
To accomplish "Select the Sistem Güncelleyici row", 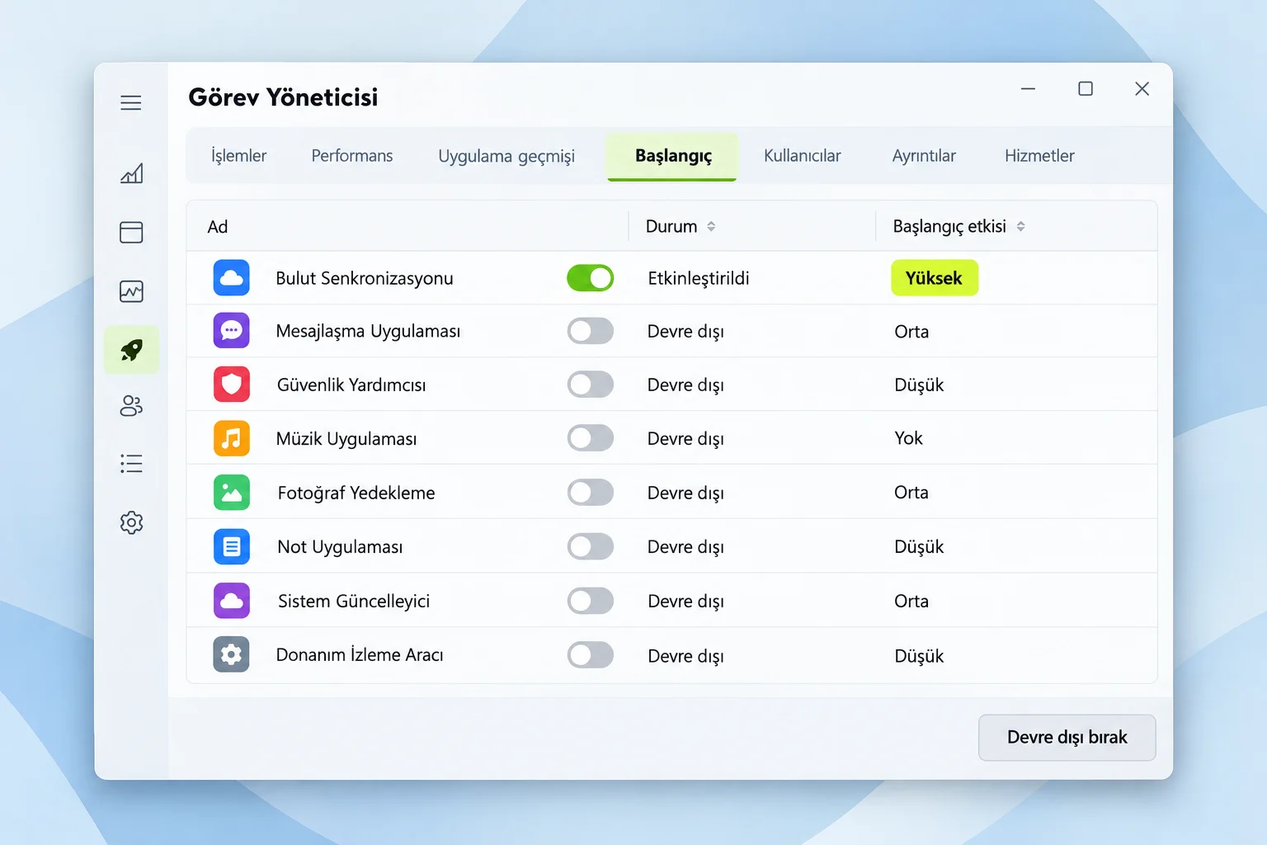I will [672, 601].
